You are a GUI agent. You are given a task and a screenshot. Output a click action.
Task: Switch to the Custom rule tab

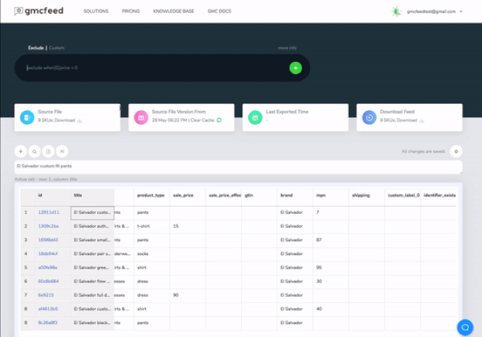[57, 48]
